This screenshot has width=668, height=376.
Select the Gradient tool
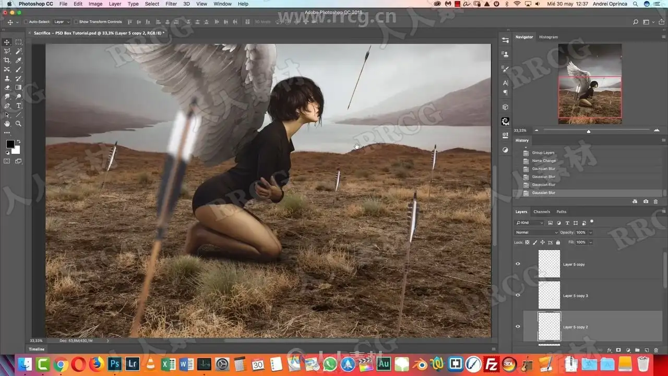pyautogui.click(x=18, y=88)
